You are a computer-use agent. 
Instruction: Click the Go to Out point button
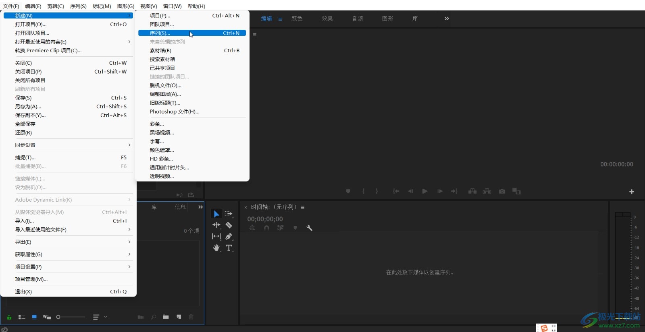454,191
